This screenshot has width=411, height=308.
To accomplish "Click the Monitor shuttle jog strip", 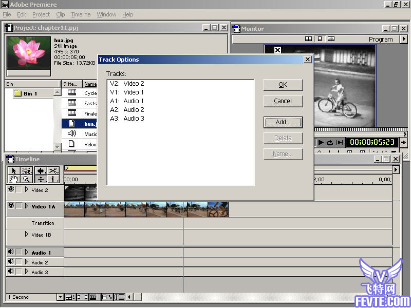I will (x=361, y=129).
